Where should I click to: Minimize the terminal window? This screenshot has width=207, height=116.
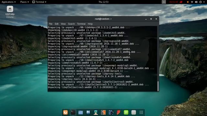pyautogui.click(x=146, y=19)
